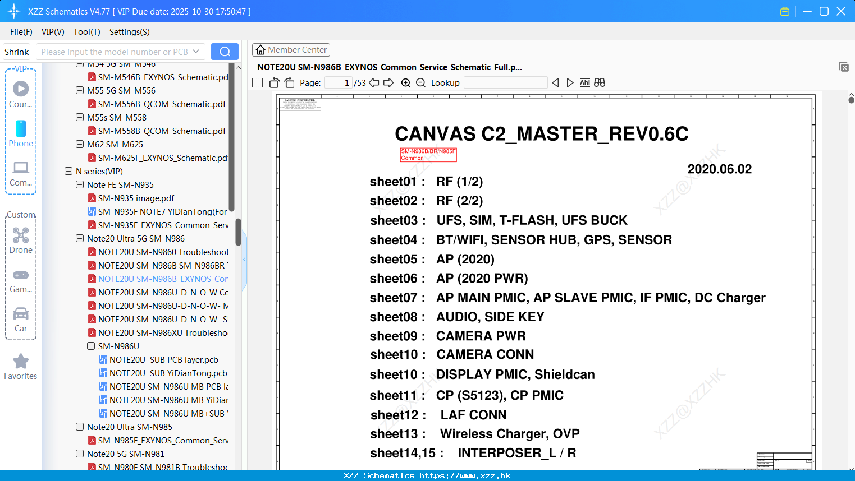Viewport: 855px width, 481px height.
Task: Open the Courses sidebar section
Action: pos(21,94)
